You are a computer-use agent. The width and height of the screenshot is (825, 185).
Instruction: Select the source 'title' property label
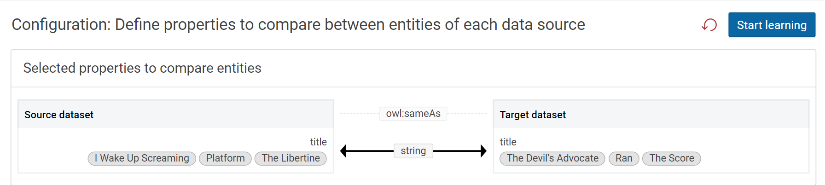[318, 142]
